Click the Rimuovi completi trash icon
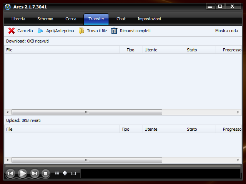Screen dimensions: 246x184 [114, 31]
